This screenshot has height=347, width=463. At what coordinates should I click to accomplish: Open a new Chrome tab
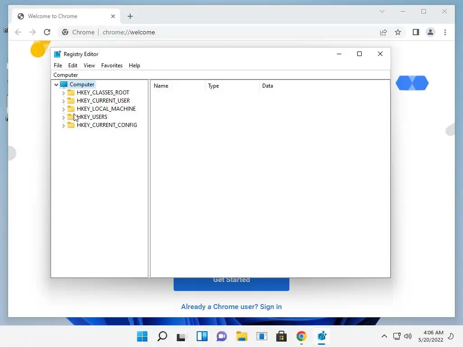130,16
